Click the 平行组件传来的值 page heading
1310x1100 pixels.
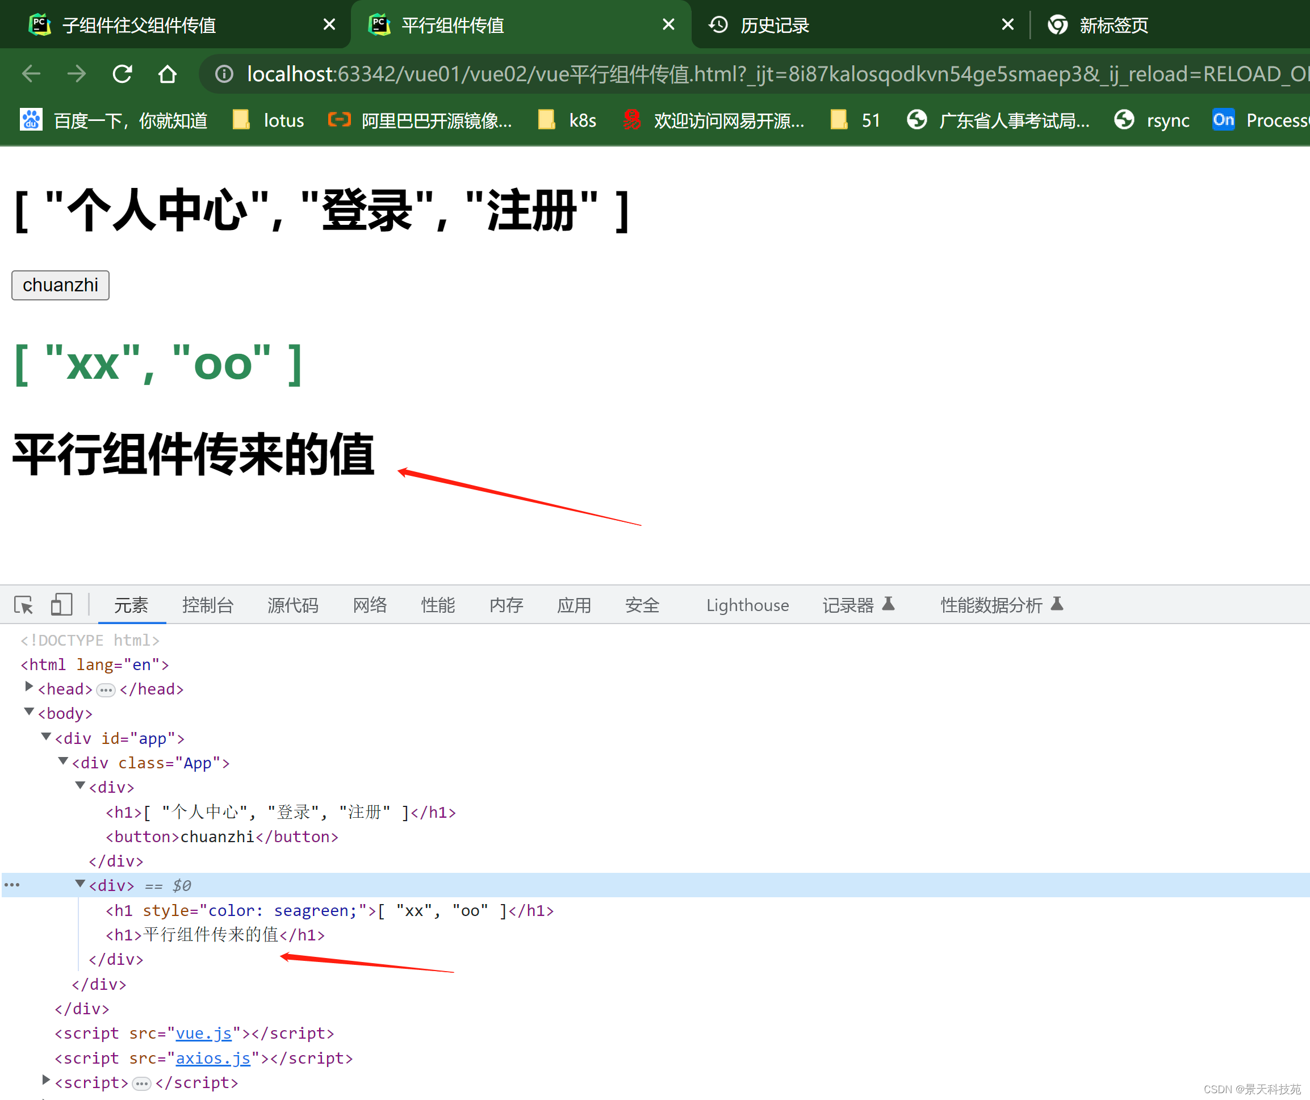coord(194,454)
